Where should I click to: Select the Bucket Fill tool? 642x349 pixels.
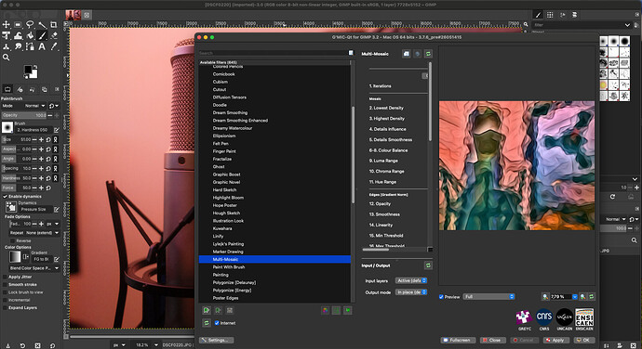(x=30, y=36)
